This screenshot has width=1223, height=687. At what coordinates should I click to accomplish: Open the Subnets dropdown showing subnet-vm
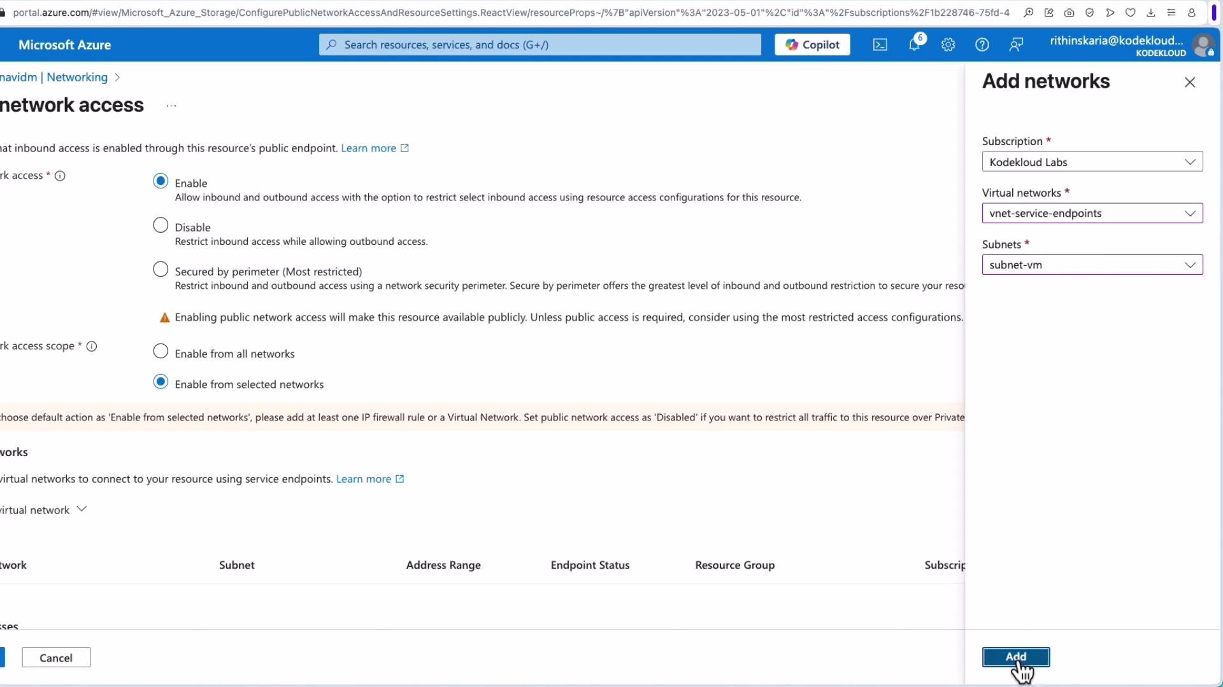click(1092, 265)
